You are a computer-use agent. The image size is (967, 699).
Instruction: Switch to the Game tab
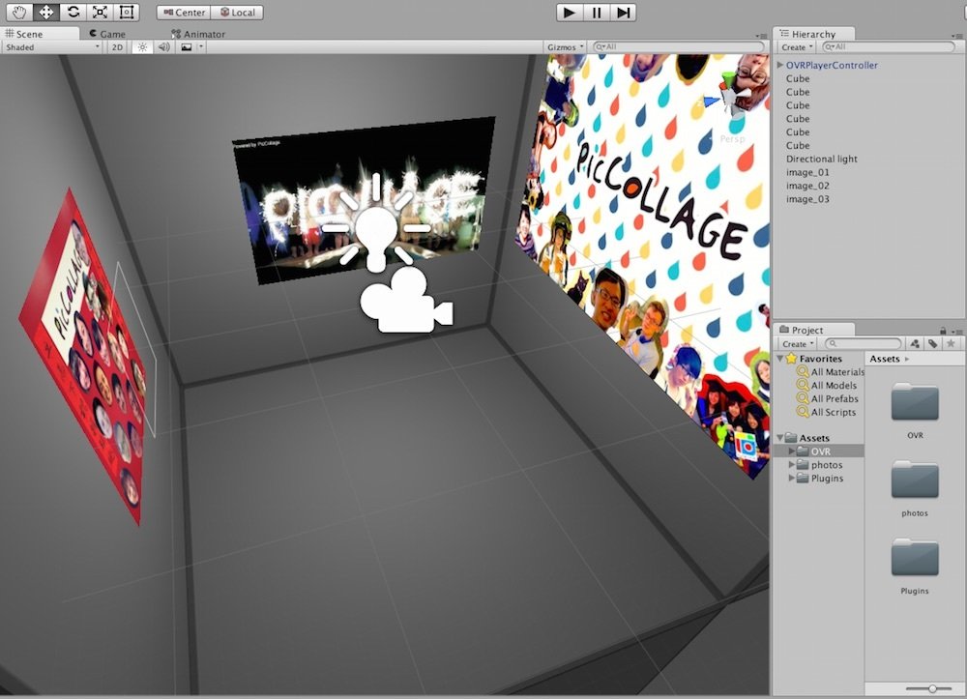[x=108, y=34]
